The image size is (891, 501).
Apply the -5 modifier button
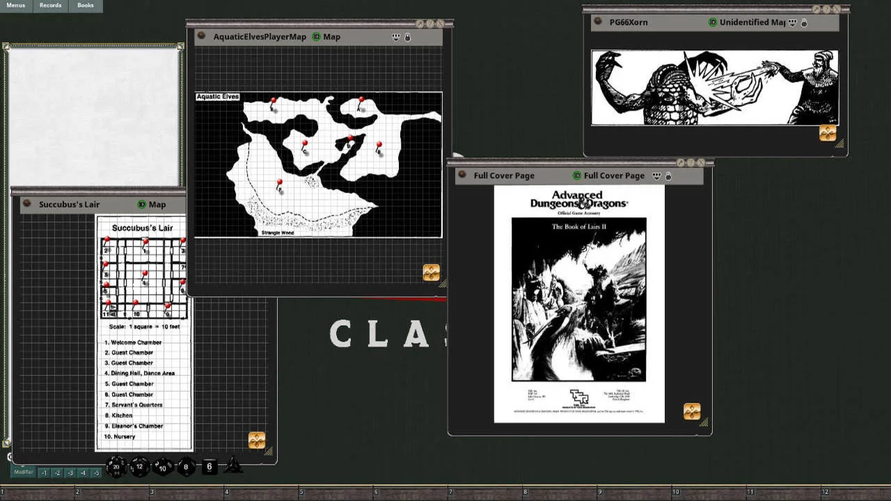point(96,473)
